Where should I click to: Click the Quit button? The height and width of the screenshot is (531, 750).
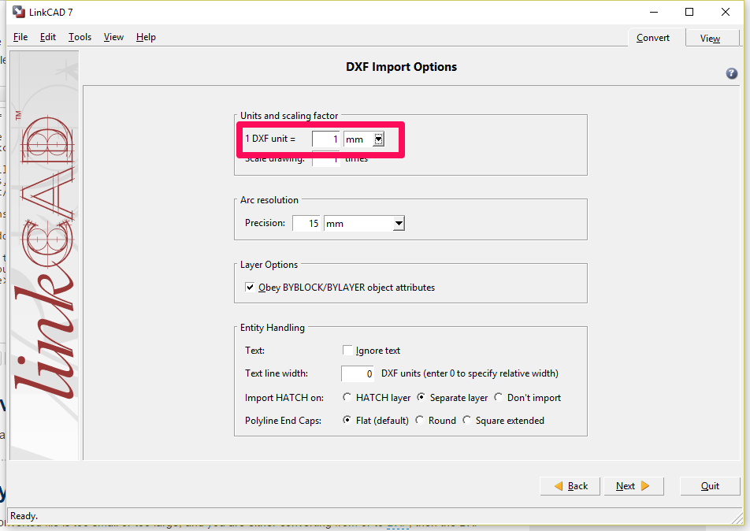coord(710,486)
